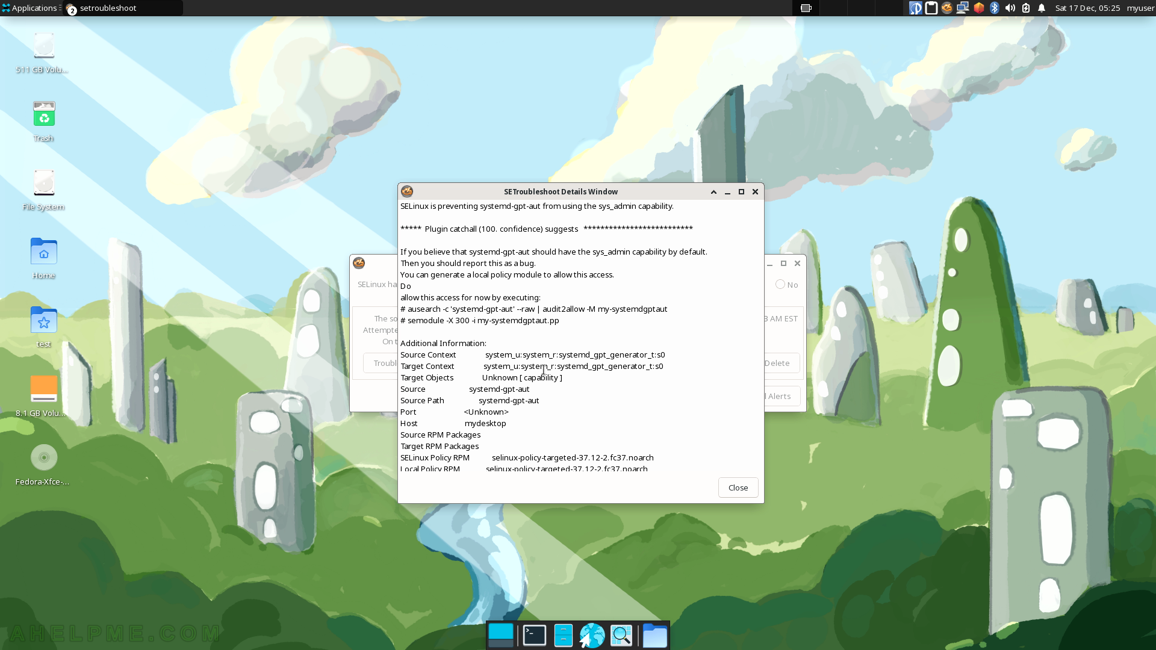
Task: Click the 'Plugin catchall' suggestion line
Action: pos(547,229)
